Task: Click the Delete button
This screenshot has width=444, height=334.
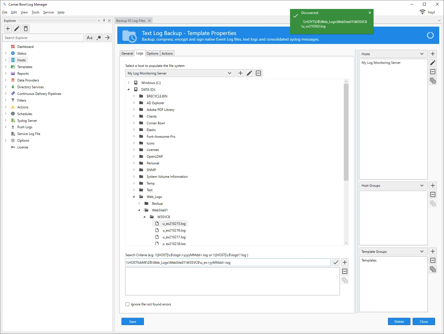Action: tap(399, 321)
